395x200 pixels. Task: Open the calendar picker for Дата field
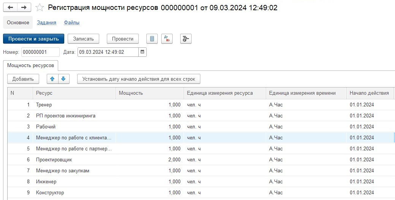(x=142, y=52)
